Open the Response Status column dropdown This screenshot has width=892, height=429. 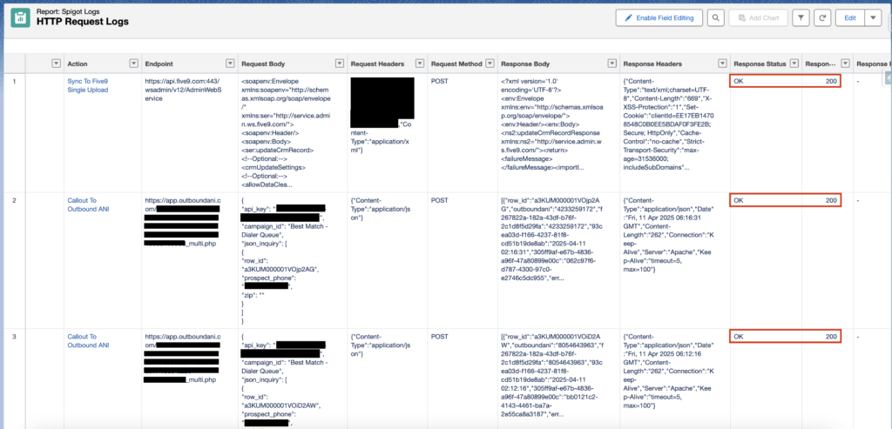(794, 64)
